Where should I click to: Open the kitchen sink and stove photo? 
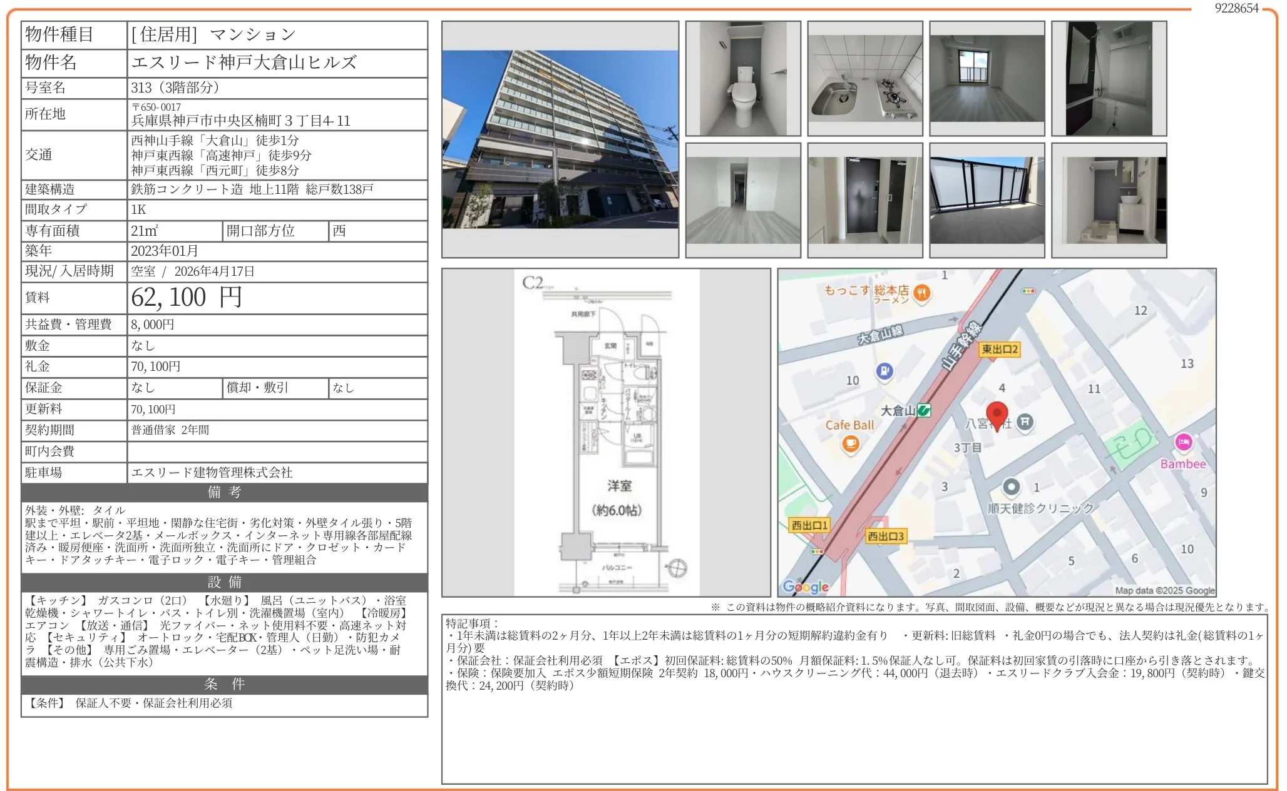click(x=865, y=79)
